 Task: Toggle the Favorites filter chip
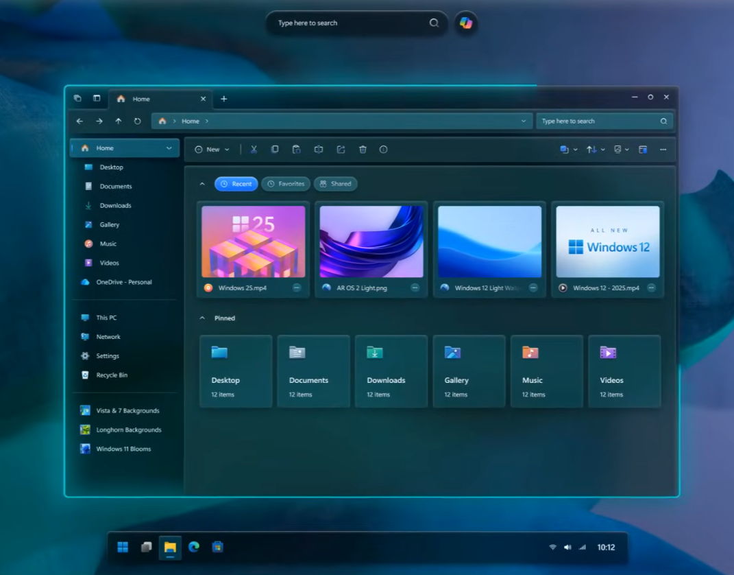coord(285,184)
